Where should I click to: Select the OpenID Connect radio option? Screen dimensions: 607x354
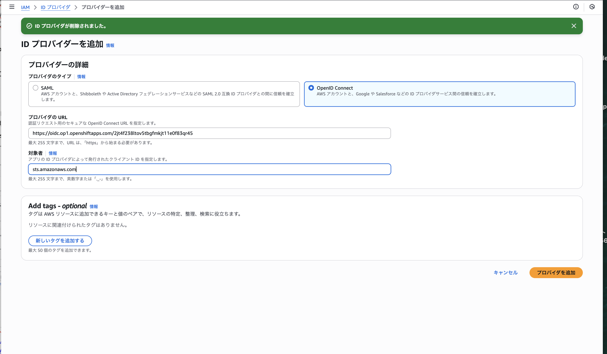point(311,88)
